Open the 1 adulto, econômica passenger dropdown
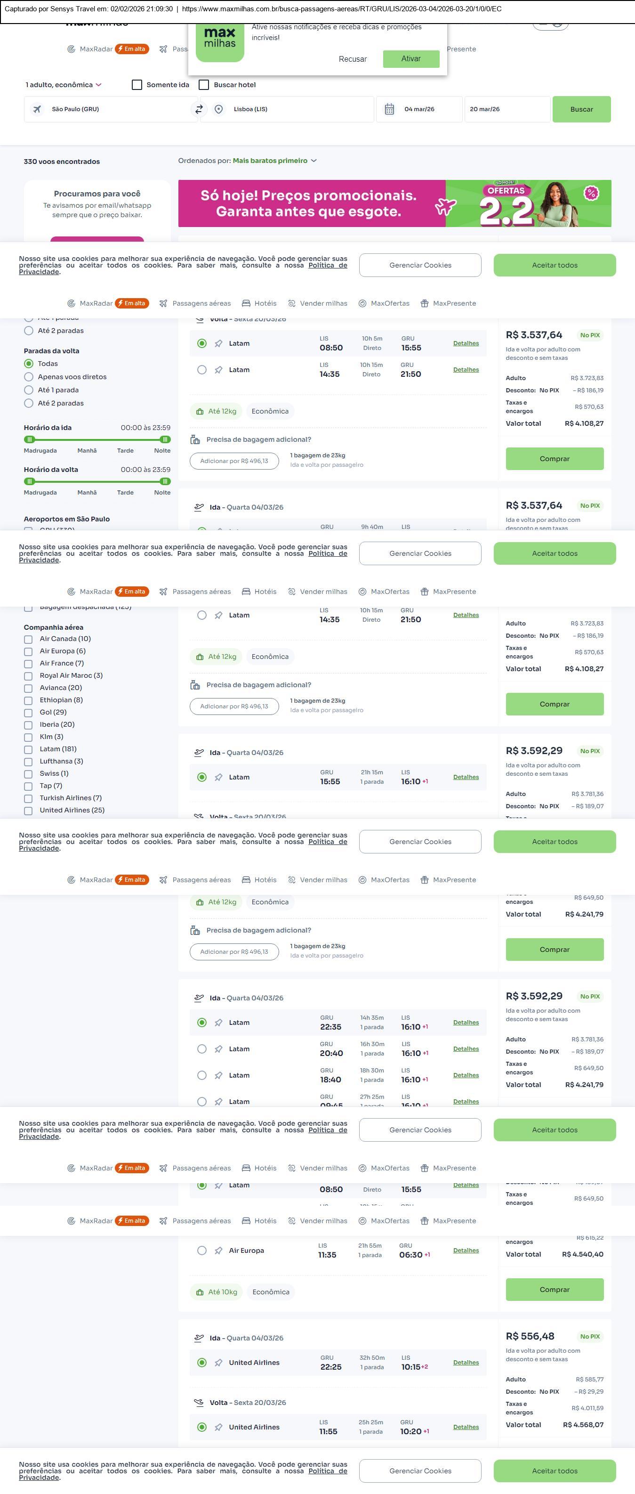This screenshot has width=635, height=1494. click(63, 85)
